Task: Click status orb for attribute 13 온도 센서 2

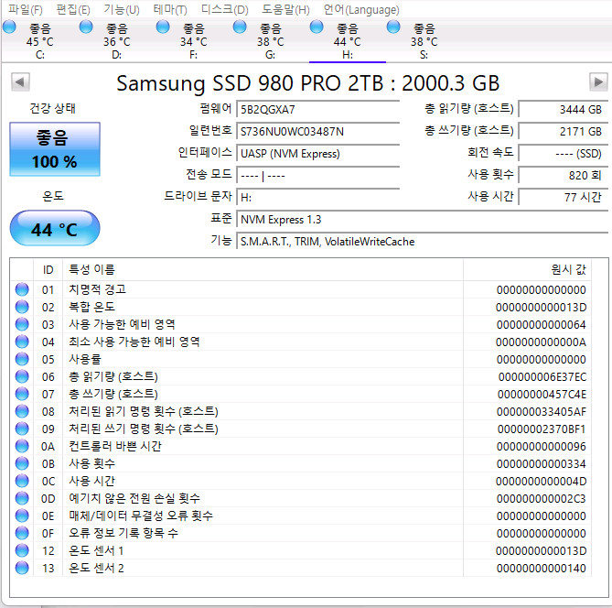Action: (x=22, y=568)
